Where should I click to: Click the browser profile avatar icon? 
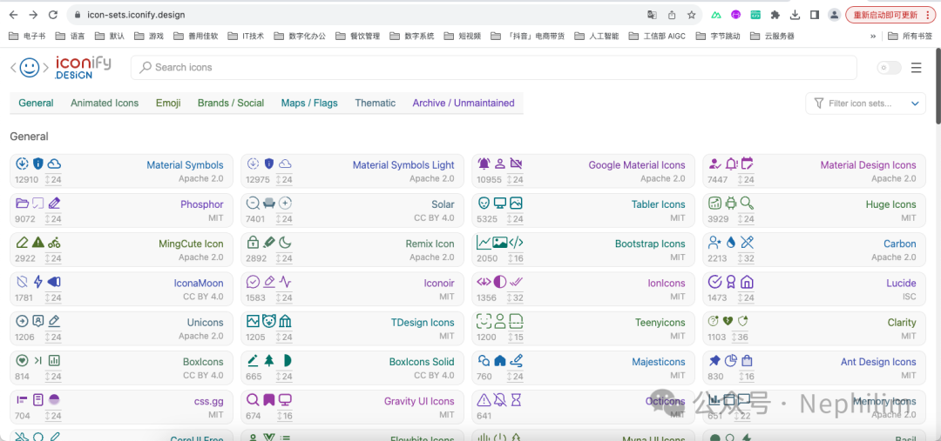click(x=834, y=15)
